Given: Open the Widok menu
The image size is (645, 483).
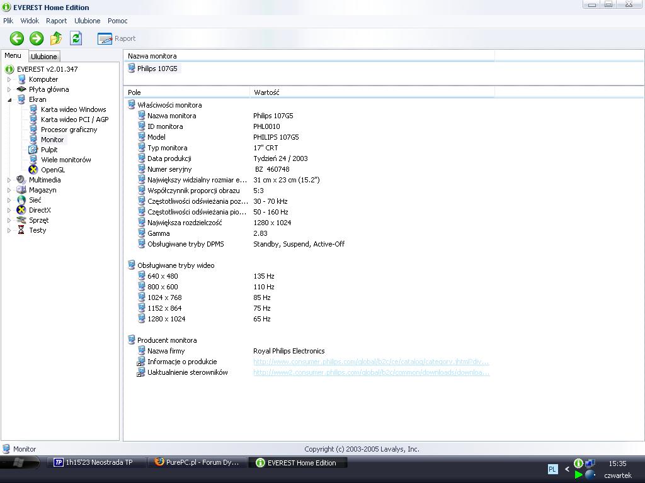Looking at the screenshot, I should pyautogui.click(x=30, y=21).
